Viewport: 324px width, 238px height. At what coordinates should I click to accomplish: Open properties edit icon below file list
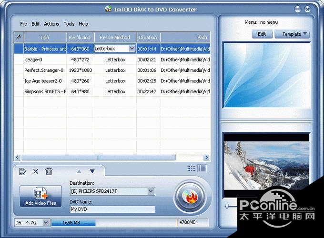(22, 171)
